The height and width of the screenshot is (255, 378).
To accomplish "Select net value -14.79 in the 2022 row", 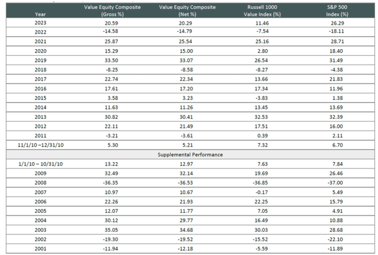I will (184, 31).
